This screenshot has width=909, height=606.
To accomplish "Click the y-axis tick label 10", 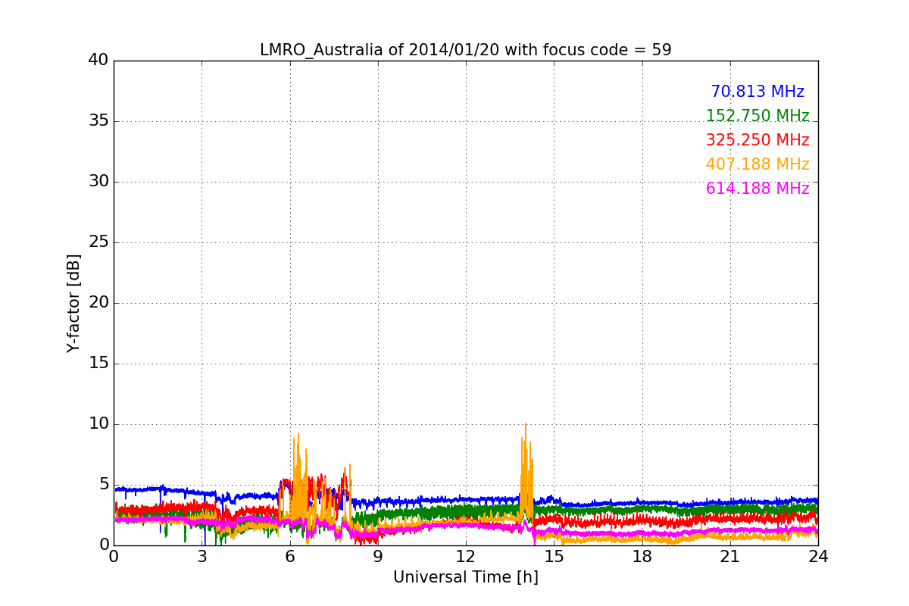I will point(98,424).
